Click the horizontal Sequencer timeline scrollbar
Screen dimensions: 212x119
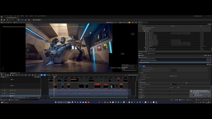[88, 98]
